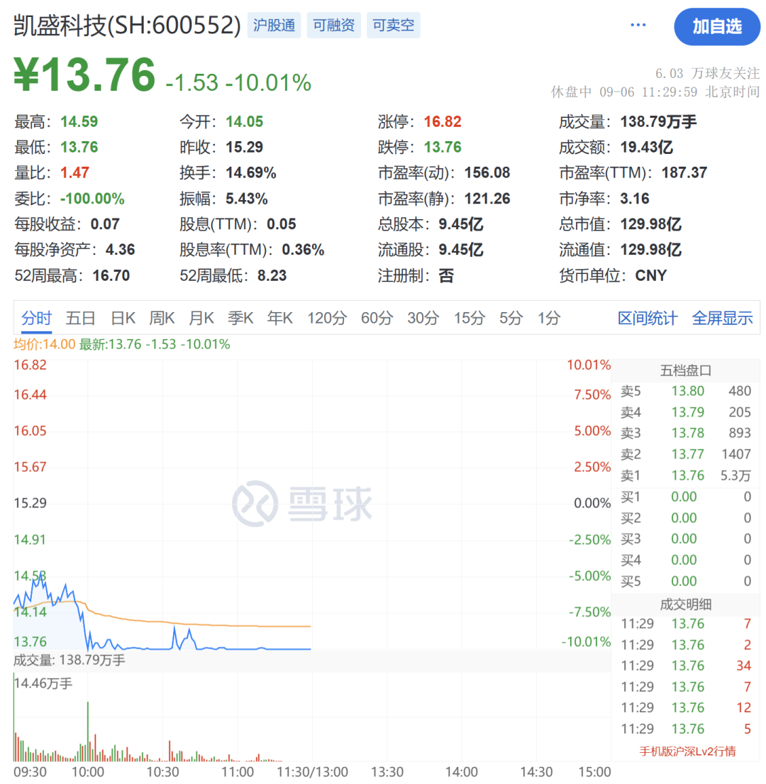This screenshot has height=784, width=766.
Task: Click the 卖5 row at 13.80
Action: point(686,391)
